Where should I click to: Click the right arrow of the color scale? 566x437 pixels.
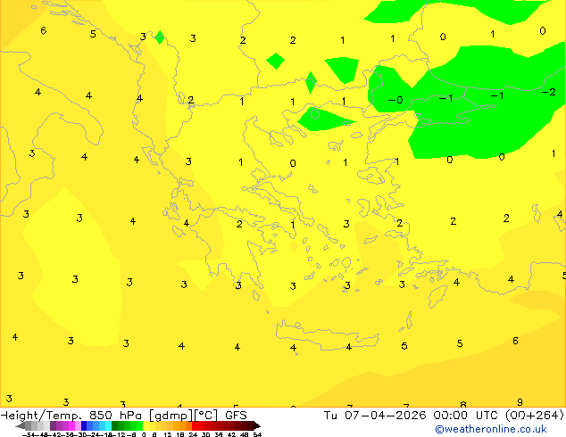257,426
